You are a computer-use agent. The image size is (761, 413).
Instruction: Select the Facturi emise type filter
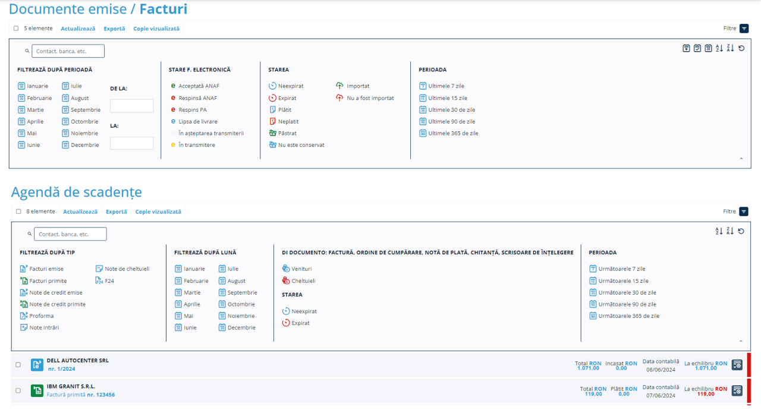[46, 269]
